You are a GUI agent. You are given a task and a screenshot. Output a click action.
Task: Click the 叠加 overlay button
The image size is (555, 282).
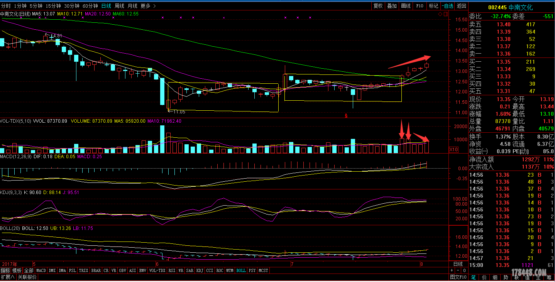pyautogui.click(x=392, y=6)
